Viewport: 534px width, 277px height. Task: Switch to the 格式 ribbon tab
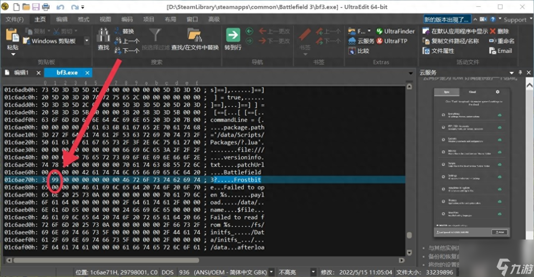(83, 19)
